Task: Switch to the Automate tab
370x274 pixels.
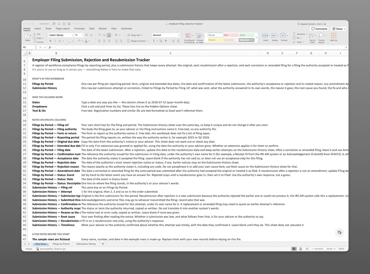Action: click(x=127, y=29)
